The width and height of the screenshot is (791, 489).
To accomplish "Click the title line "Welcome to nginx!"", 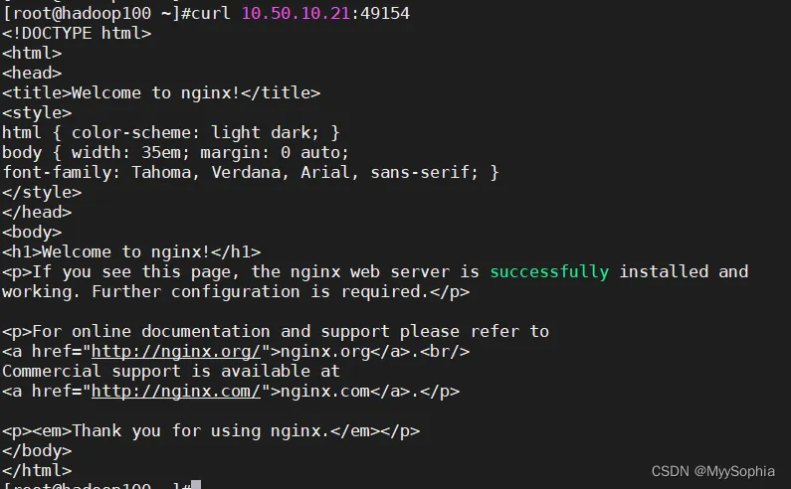I will click(161, 92).
